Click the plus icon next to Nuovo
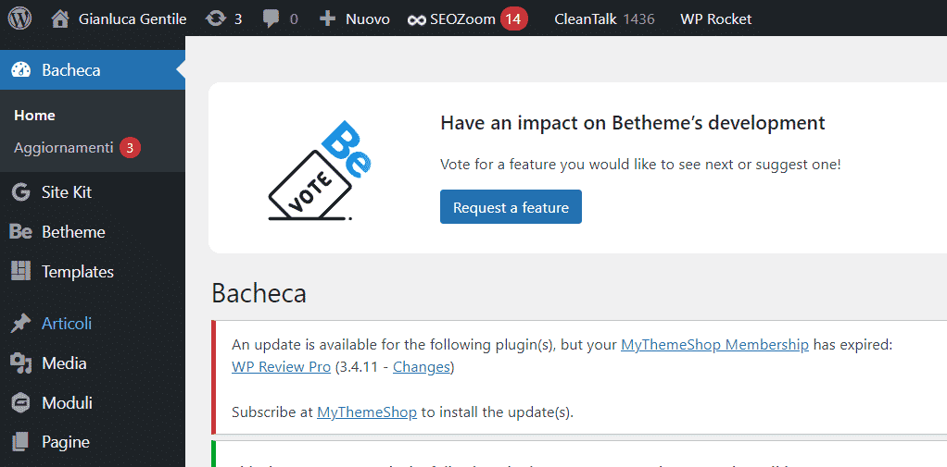Viewport: 947px width, 467px height. click(x=327, y=19)
